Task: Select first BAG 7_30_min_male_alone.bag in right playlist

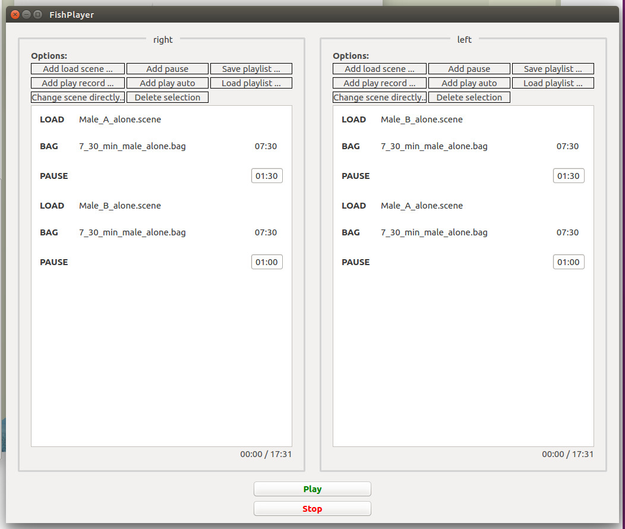Action: point(162,146)
